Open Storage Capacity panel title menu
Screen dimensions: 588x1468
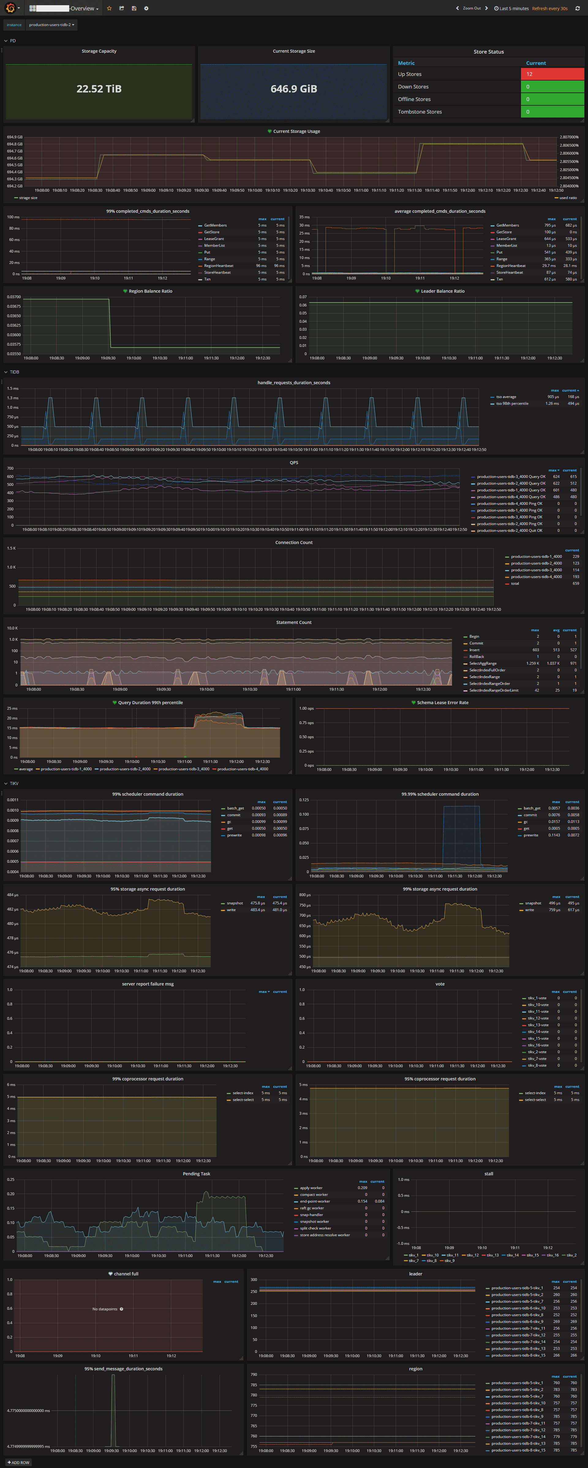pyautogui.click(x=99, y=51)
